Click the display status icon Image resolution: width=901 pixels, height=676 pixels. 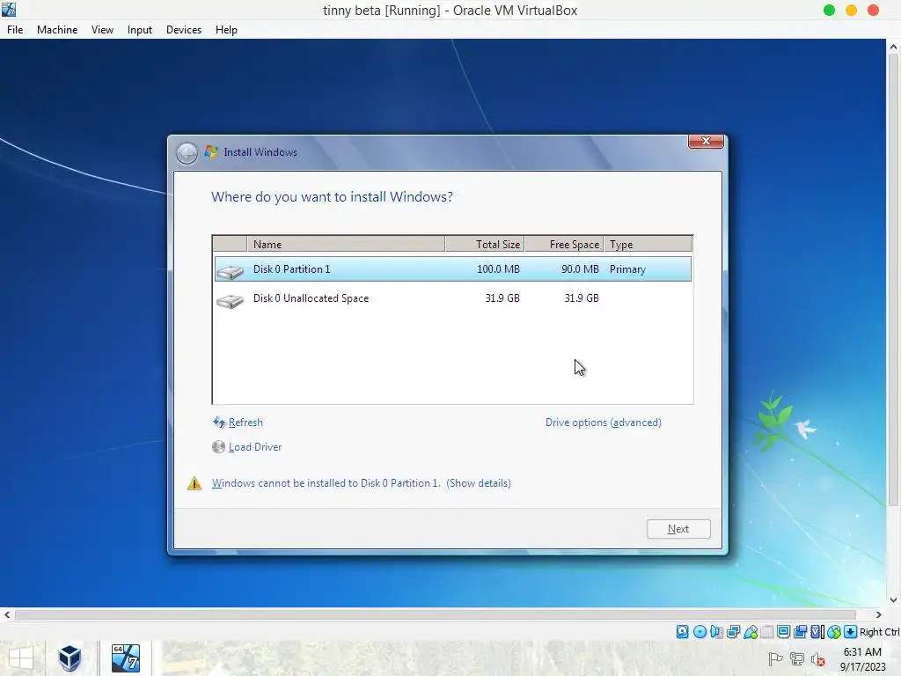click(783, 632)
